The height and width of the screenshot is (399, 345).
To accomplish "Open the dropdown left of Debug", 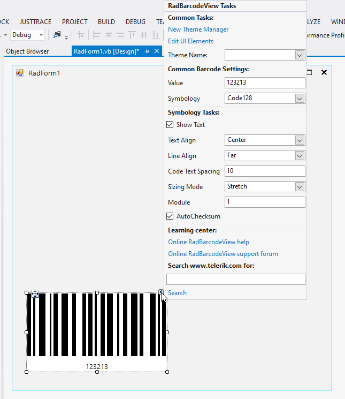I will pos(5,35).
